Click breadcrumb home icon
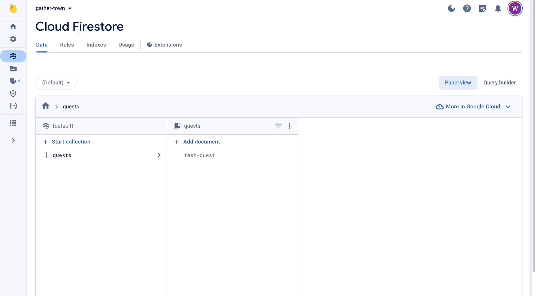 [46, 106]
